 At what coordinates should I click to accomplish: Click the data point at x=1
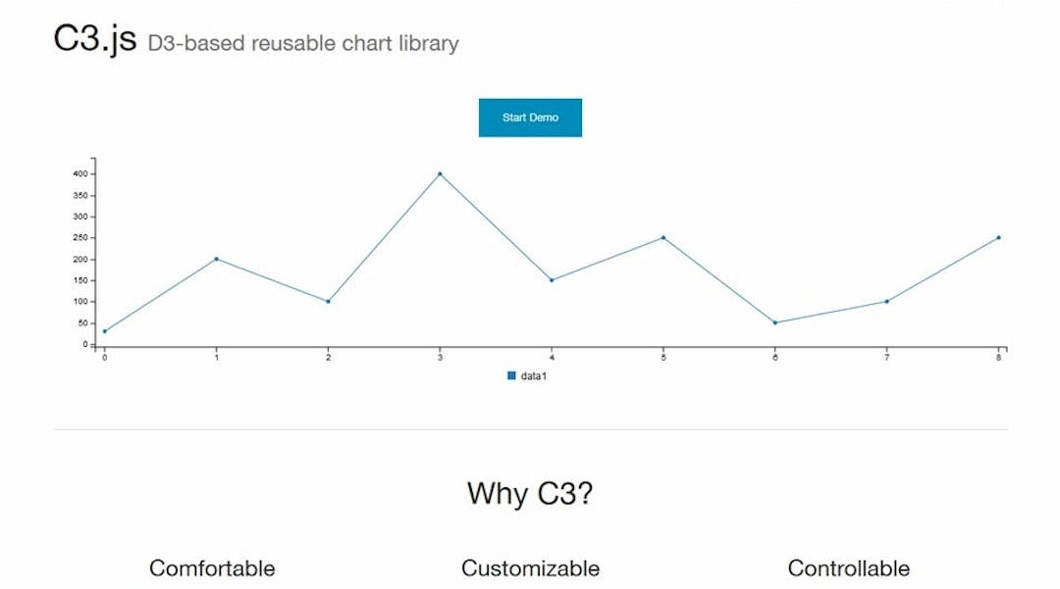(x=216, y=259)
